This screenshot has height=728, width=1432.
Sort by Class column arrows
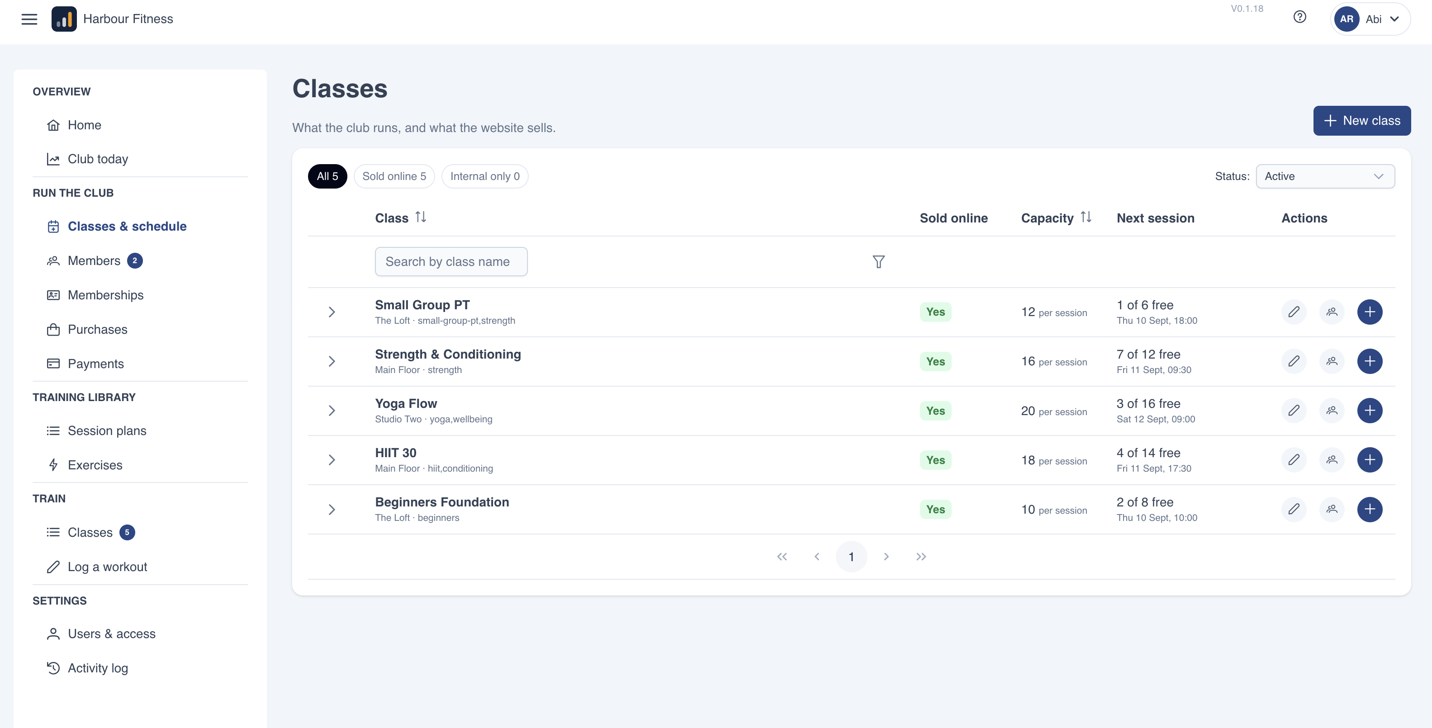[x=421, y=217]
